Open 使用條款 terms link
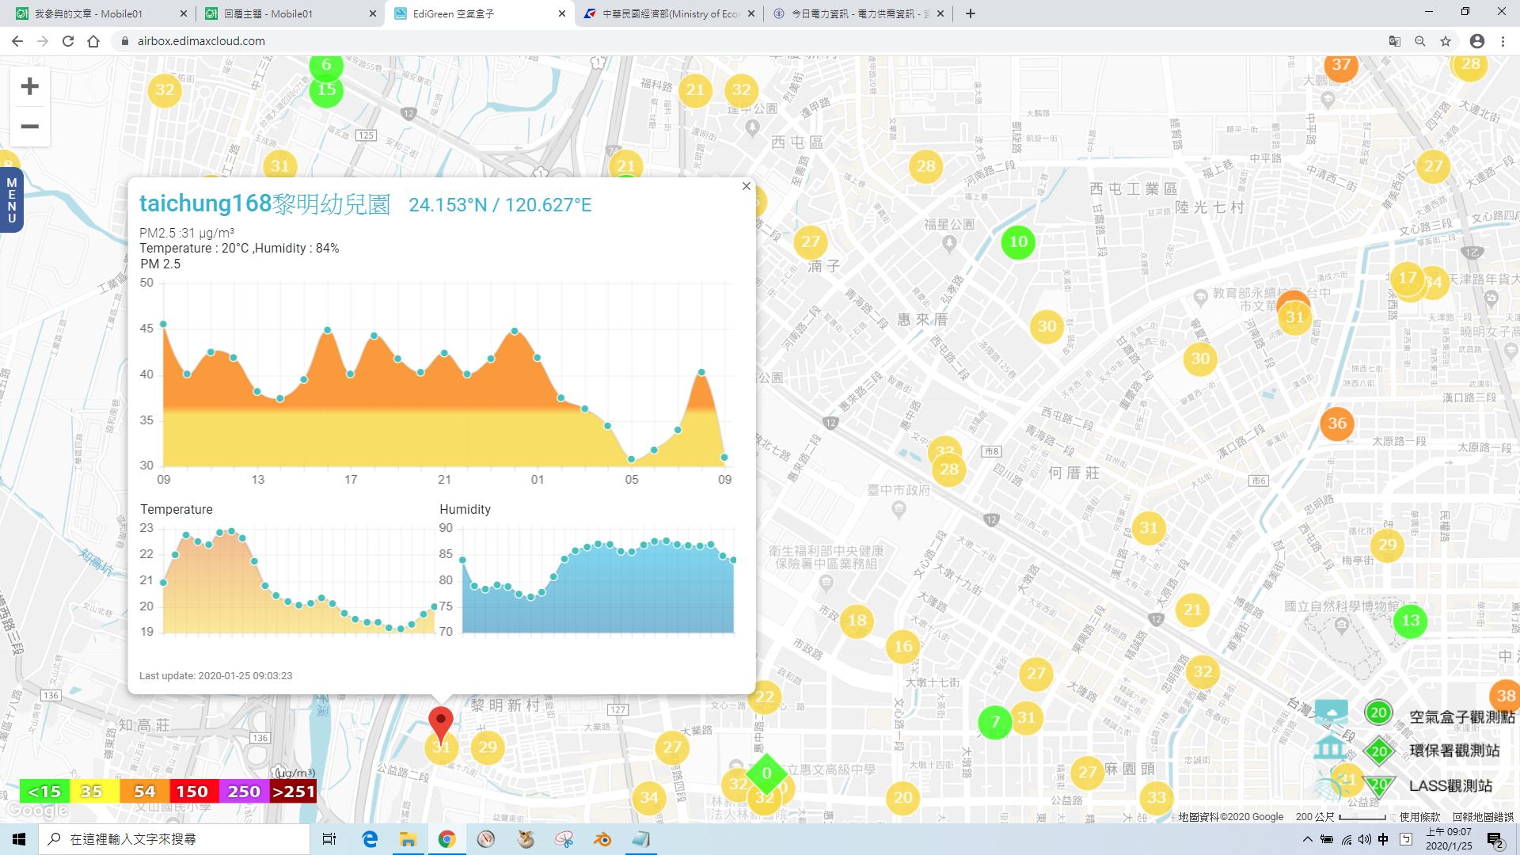 (1420, 816)
